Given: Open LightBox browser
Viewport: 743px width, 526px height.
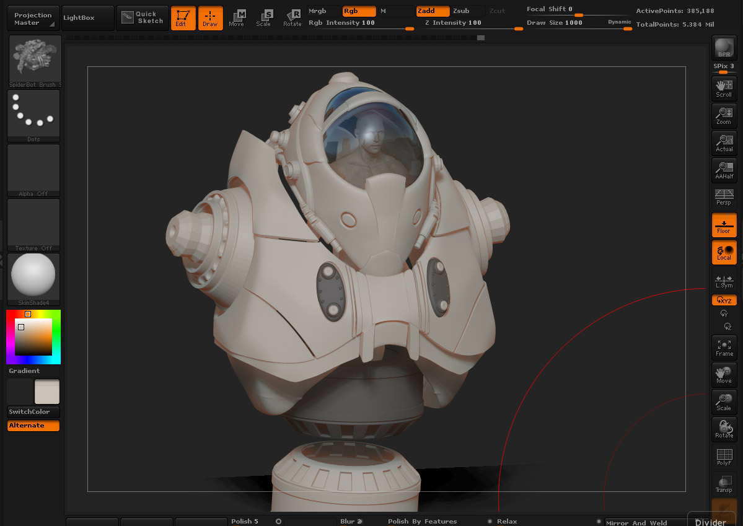Looking at the screenshot, I should [88, 18].
